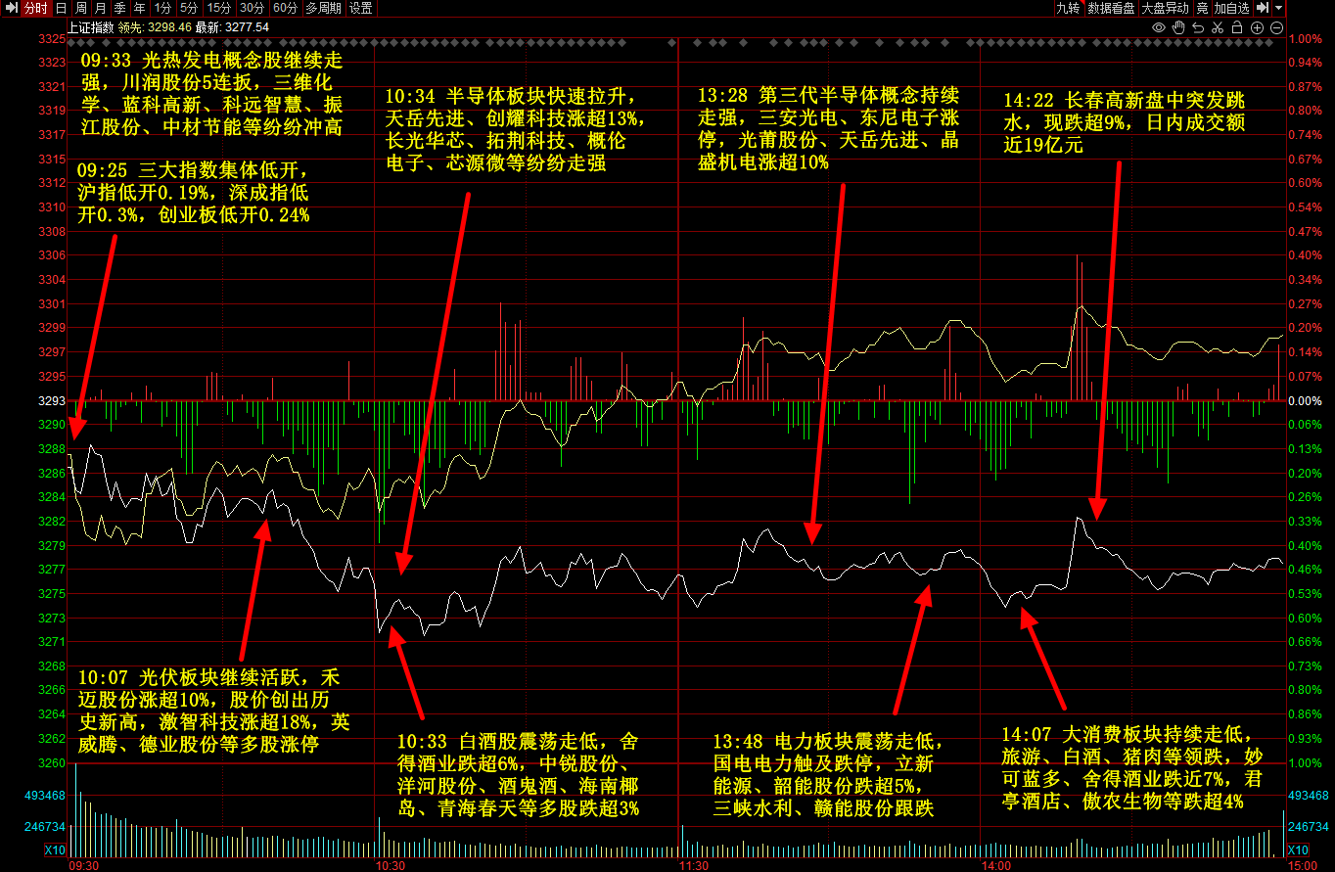Open 大盘异动 market movement panel
This screenshot has height=872, width=1335.
(x=1165, y=8)
